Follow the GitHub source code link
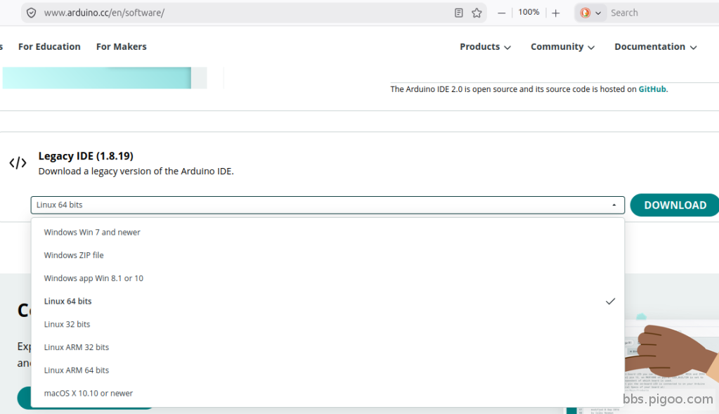 652,89
